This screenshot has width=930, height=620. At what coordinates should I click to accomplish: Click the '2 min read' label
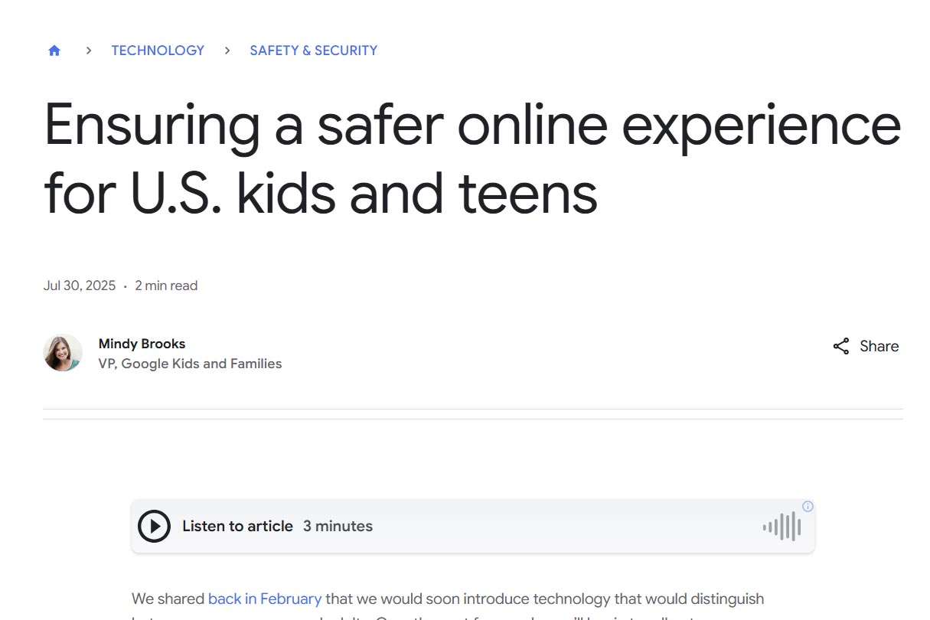click(x=166, y=285)
